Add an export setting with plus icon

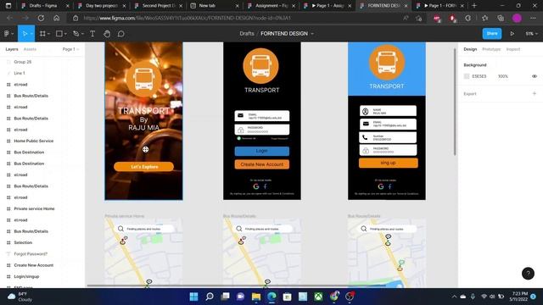(x=535, y=93)
